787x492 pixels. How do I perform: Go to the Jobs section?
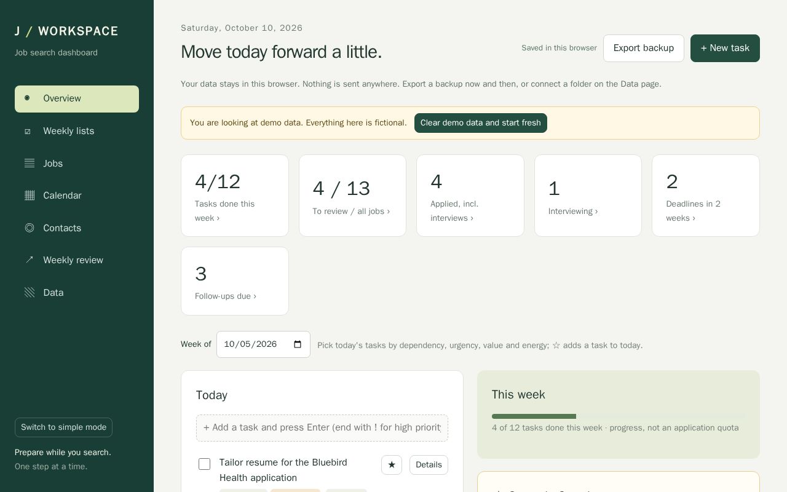tap(77, 164)
